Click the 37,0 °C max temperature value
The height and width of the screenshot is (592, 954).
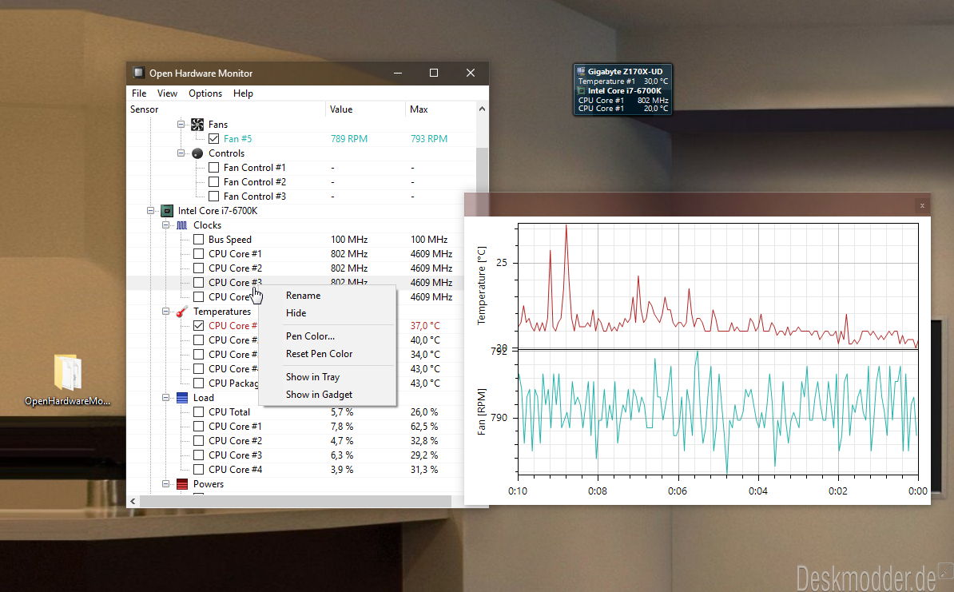[425, 325]
